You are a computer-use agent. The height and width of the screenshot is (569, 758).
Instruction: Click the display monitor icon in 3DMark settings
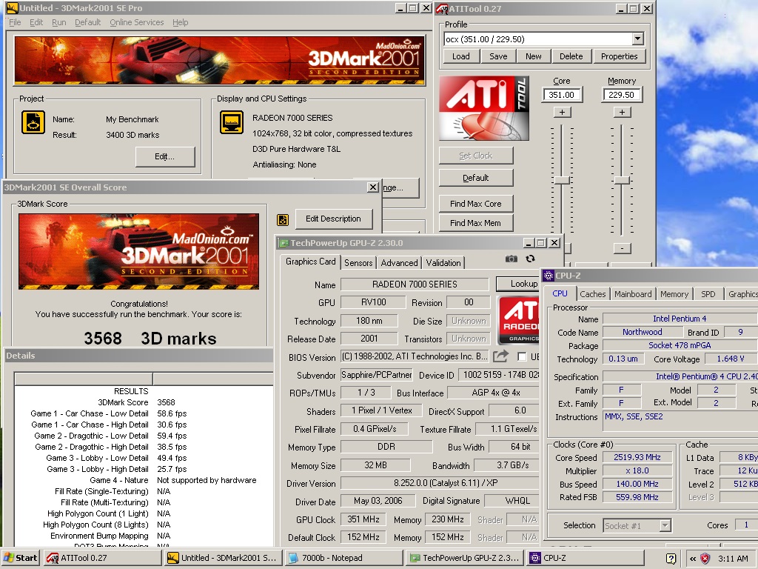[232, 122]
